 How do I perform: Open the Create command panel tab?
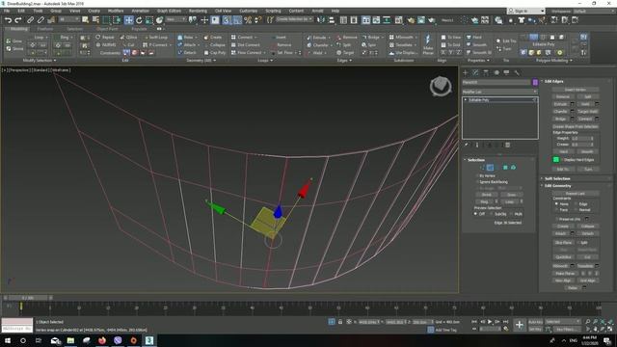(466, 73)
